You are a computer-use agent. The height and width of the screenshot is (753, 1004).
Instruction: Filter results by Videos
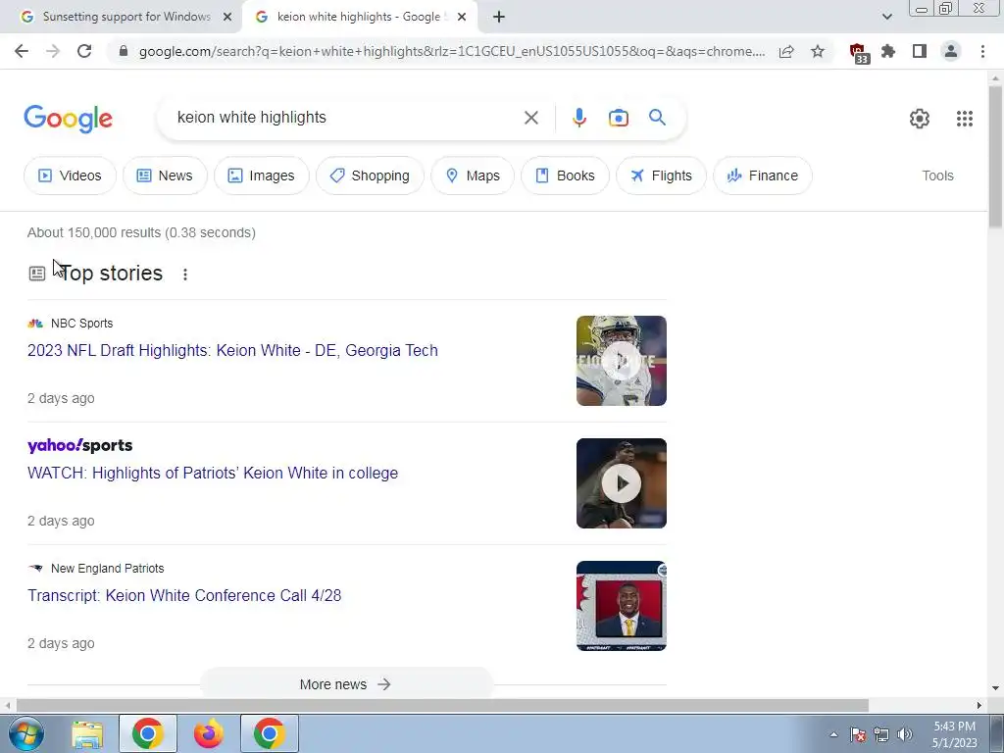tap(70, 176)
